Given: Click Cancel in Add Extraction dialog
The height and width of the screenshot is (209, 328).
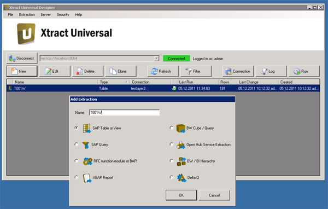Looking at the screenshot, I should pyautogui.click(x=214, y=195).
